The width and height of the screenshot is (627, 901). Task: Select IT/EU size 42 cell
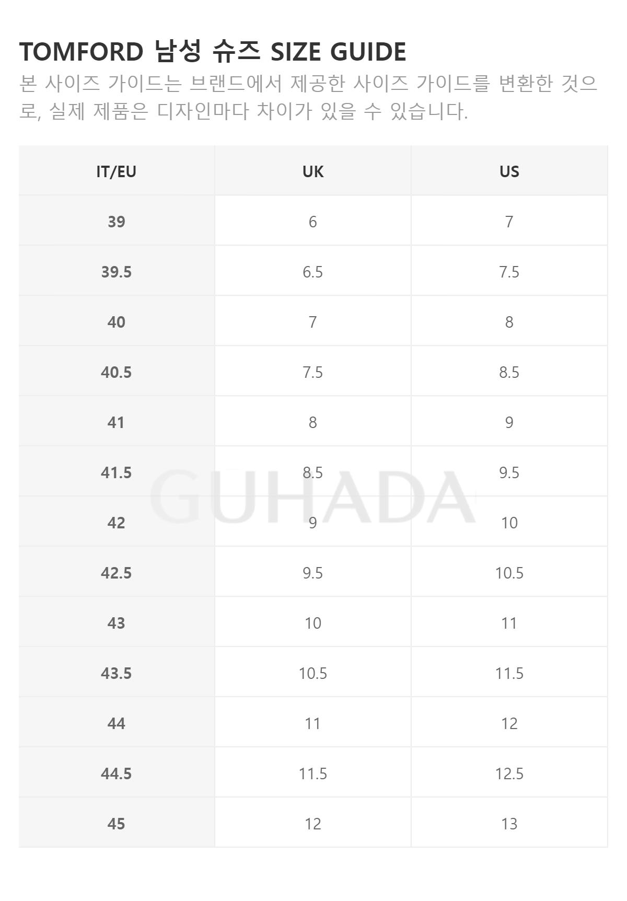[117, 522]
